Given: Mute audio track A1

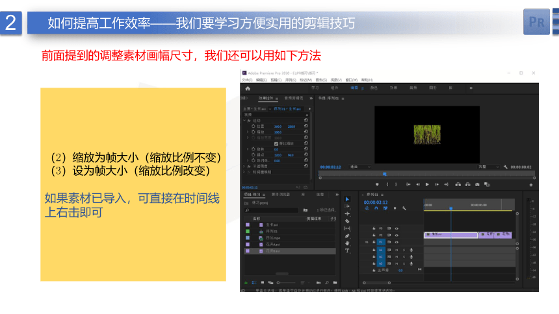Looking at the screenshot, I should pos(396,250).
